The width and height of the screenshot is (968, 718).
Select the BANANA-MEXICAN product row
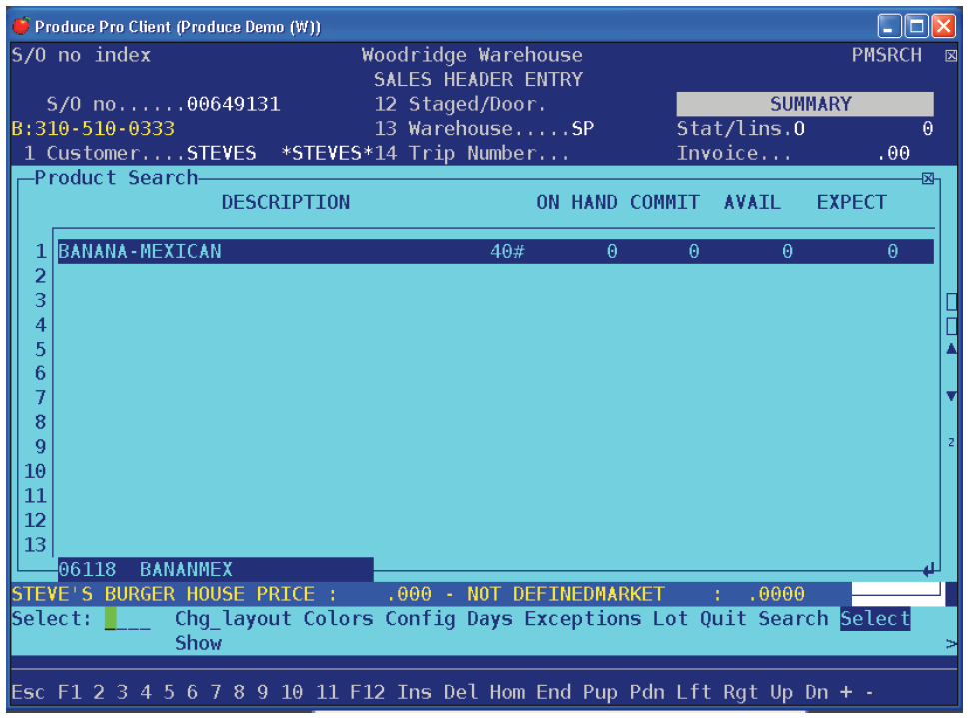[495, 252]
